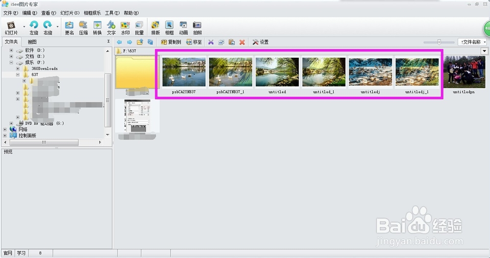Adjust the thumbnail size slider
This screenshot has width=490, height=258.
tap(439, 42)
